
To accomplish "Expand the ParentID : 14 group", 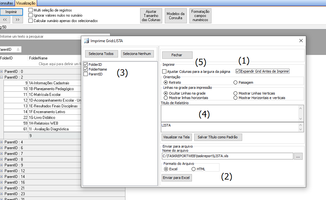I will [x=2, y=177].
